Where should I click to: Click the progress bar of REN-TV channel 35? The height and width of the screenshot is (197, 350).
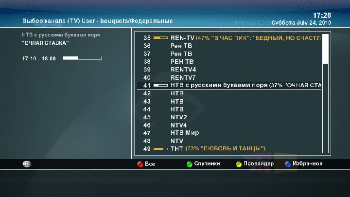click(x=160, y=37)
